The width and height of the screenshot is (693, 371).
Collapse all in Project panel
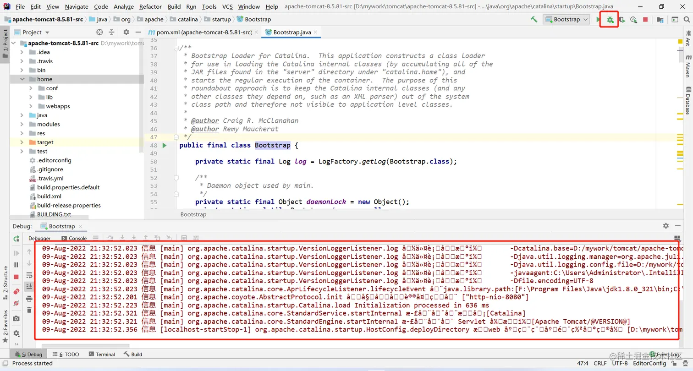tap(111, 32)
